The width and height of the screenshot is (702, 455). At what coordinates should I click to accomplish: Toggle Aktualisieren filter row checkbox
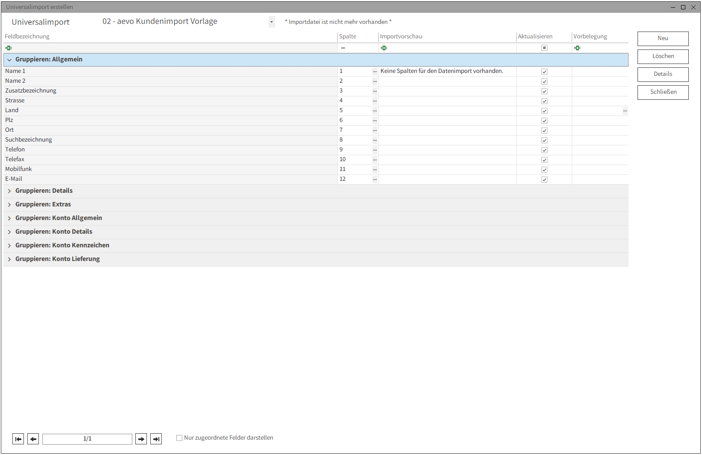[x=544, y=48]
